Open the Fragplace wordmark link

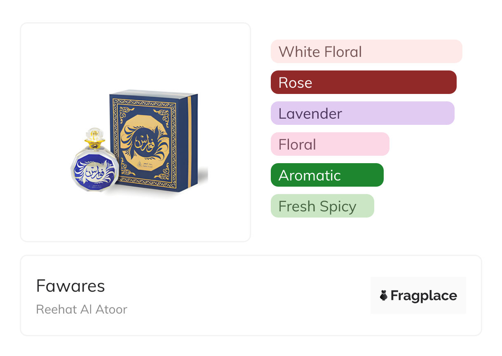tap(424, 295)
